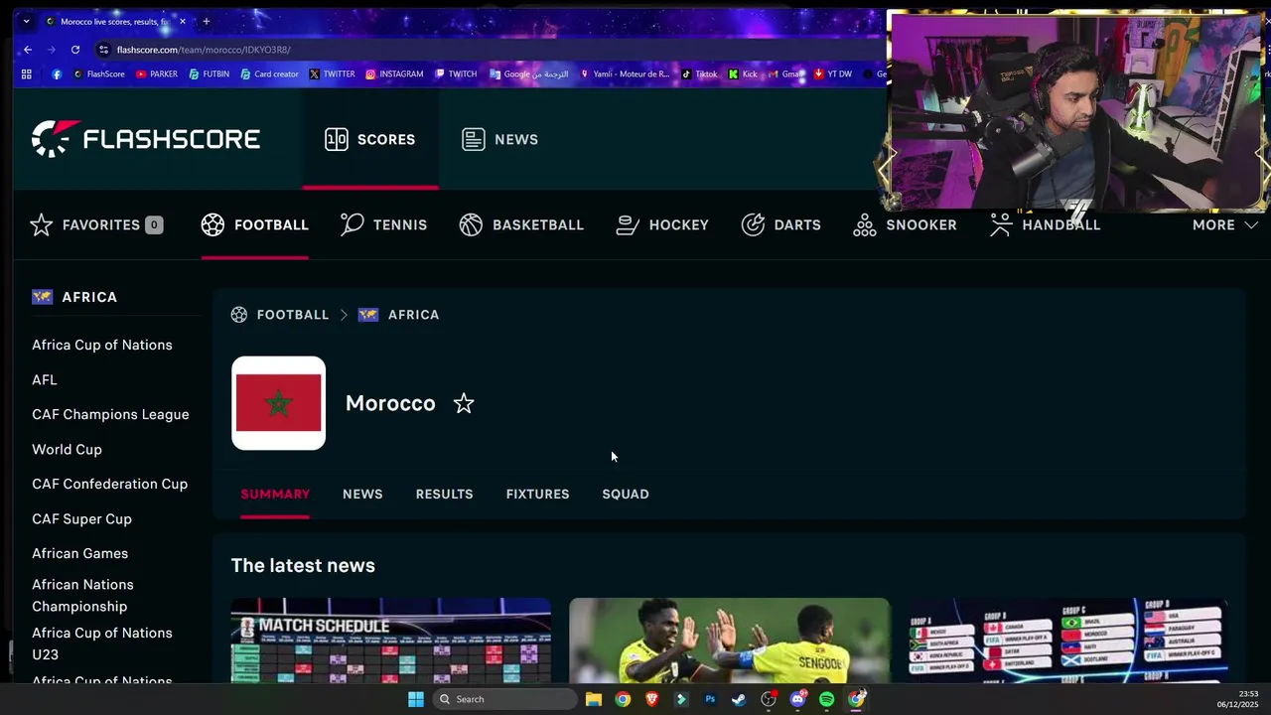Open the INSTAGRAM bookmark
The height and width of the screenshot is (715, 1271).
coord(394,73)
